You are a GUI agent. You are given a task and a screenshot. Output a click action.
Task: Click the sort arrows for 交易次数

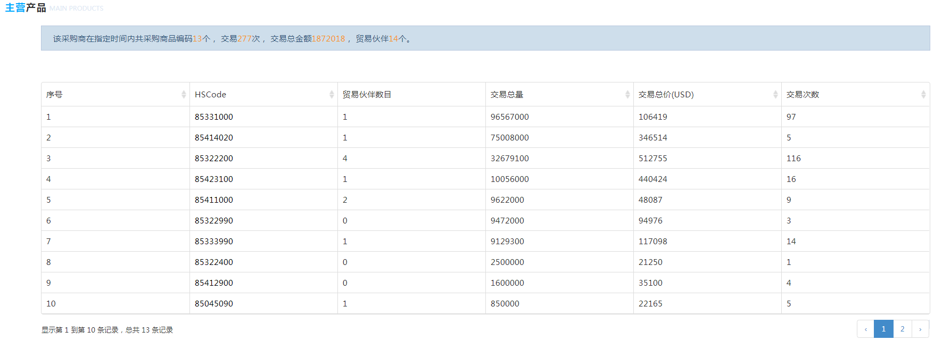point(923,95)
